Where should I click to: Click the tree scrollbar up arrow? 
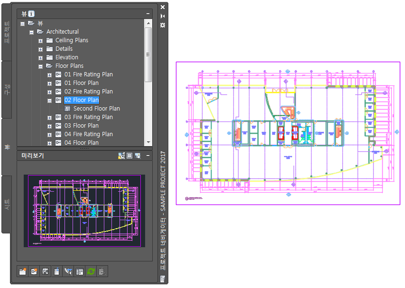coord(148,23)
